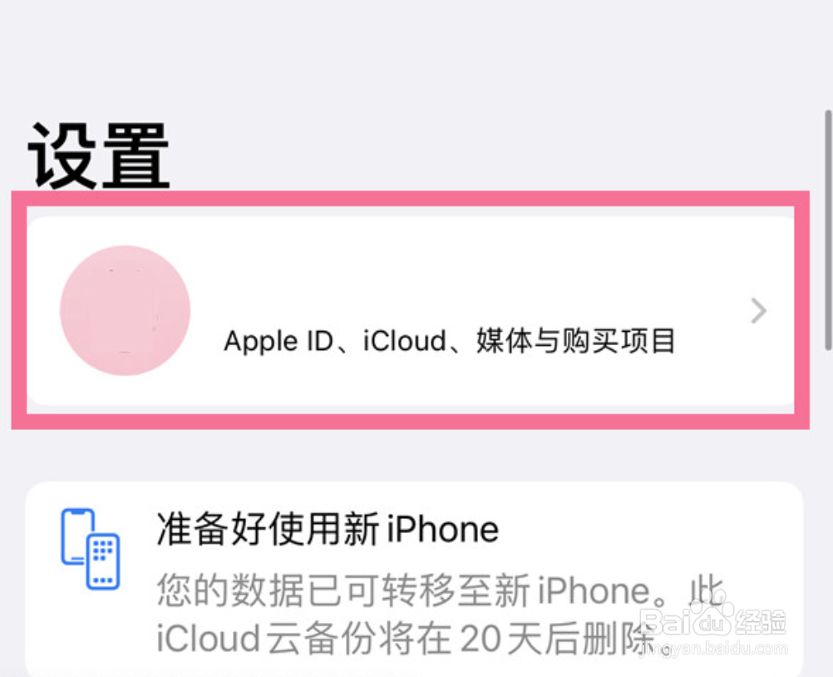Open '准备好使用新 iPhone' item

pos(327,529)
